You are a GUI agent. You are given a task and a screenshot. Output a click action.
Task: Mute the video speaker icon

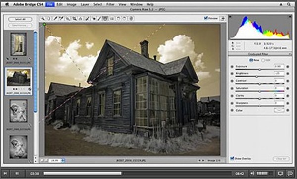(x=252, y=173)
